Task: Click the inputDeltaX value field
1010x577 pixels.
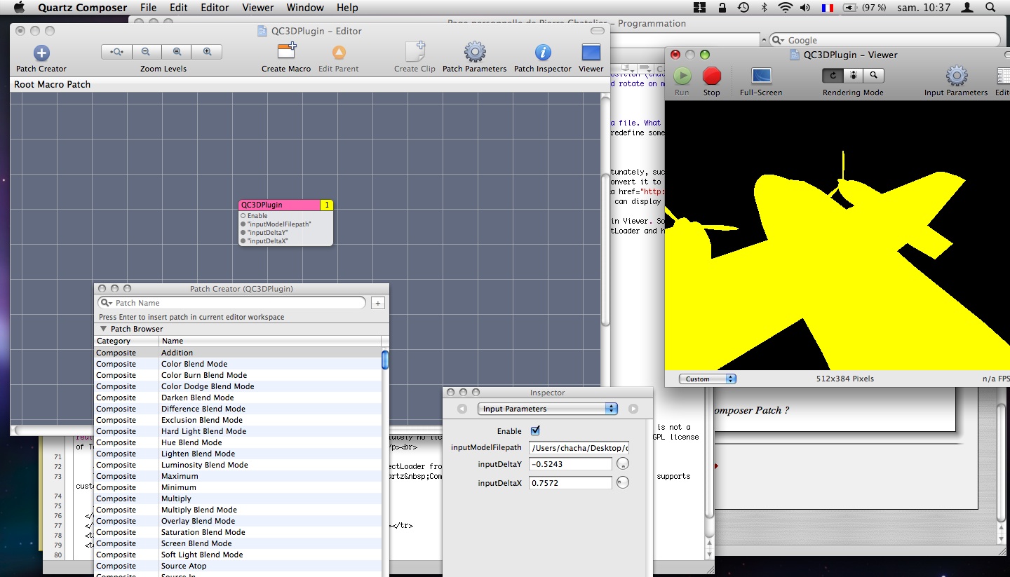Action: pos(570,482)
